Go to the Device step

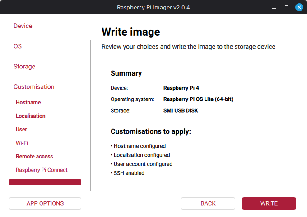coord(23,26)
